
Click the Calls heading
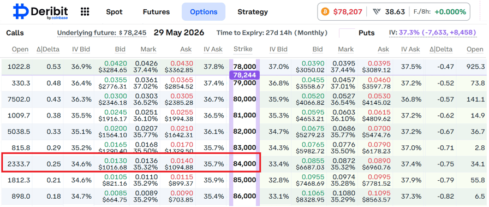(x=15, y=33)
